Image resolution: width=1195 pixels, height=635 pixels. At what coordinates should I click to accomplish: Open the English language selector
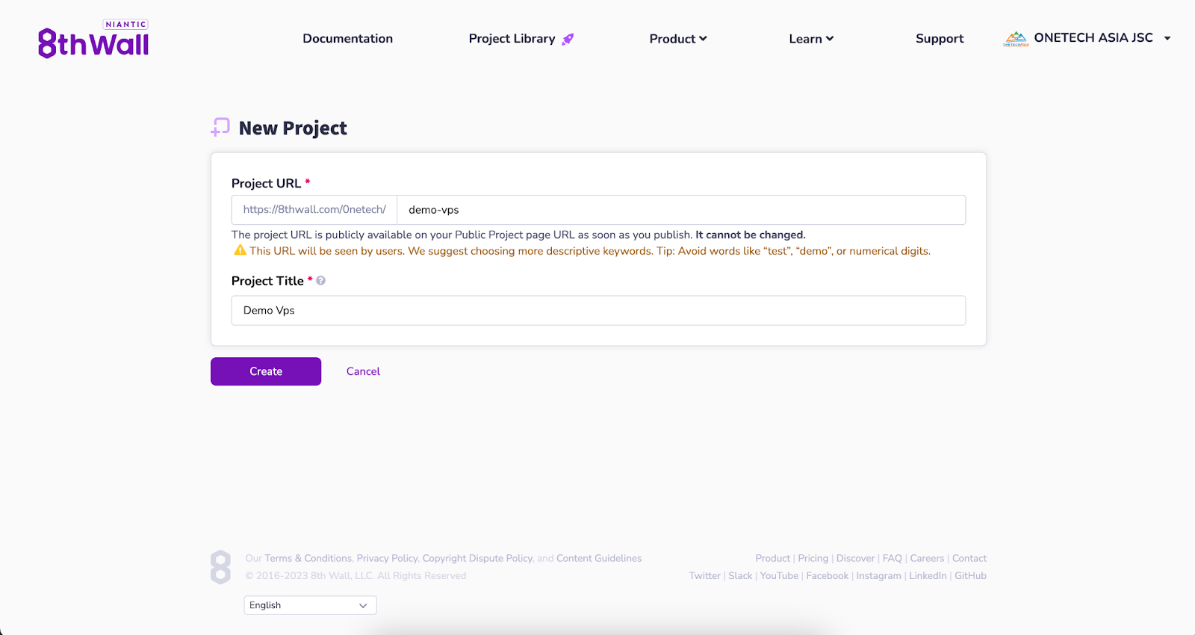pyautogui.click(x=310, y=605)
